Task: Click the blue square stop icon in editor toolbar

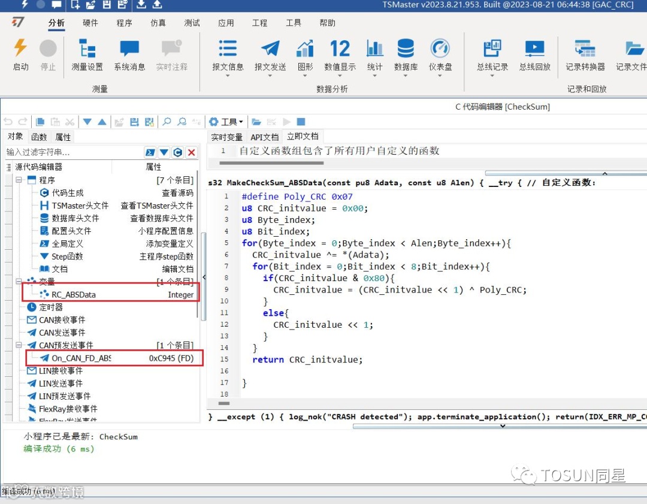Action: click(301, 122)
